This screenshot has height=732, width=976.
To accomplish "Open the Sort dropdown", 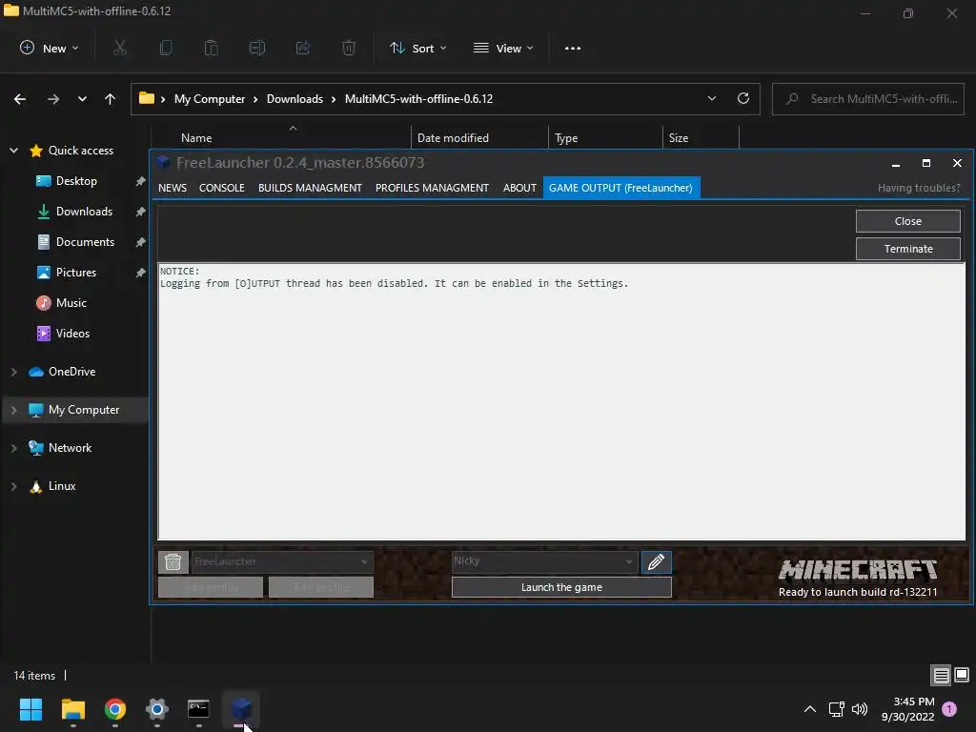I will pos(418,48).
